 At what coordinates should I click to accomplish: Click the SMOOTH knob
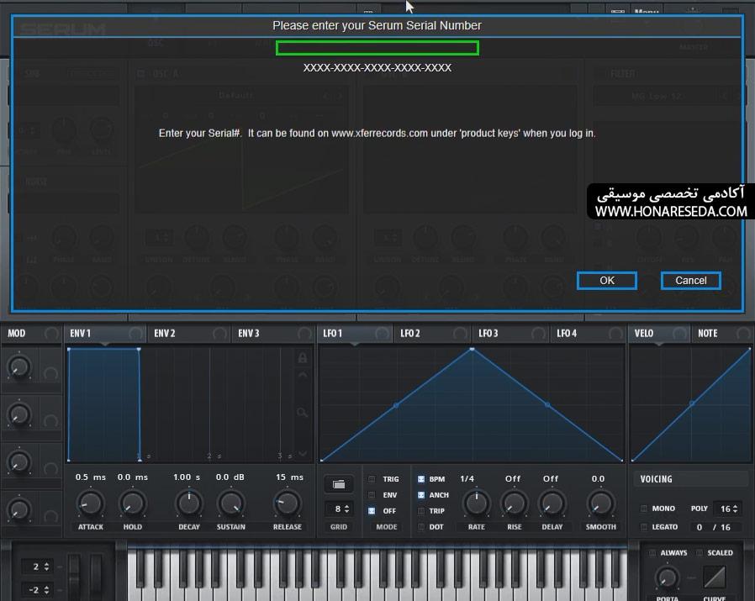pos(600,503)
